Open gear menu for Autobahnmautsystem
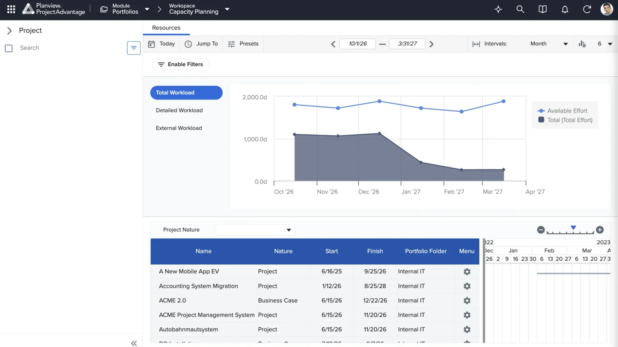Screen dimensions: 618x347 pyautogui.click(x=467, y=330)
